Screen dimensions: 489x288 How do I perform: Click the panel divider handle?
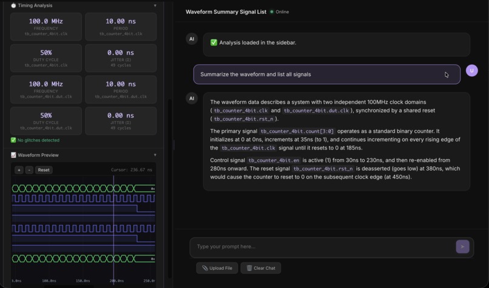pyautogui.click(x=174, y=145)
